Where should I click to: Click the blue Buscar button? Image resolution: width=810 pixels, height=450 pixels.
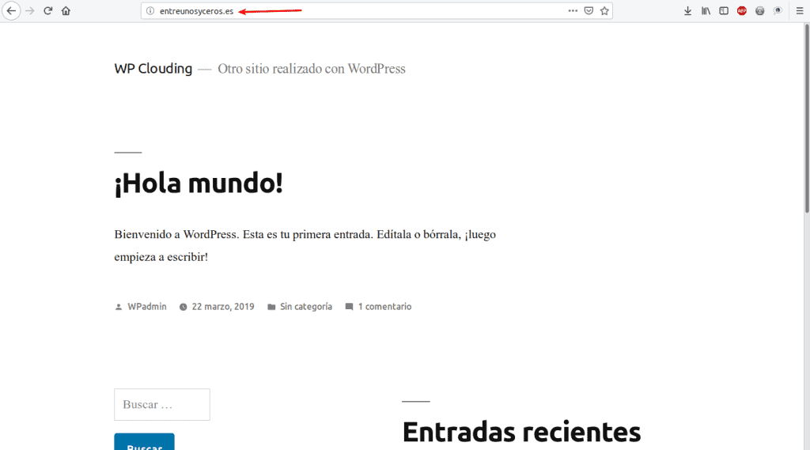[x=144, y=442]
